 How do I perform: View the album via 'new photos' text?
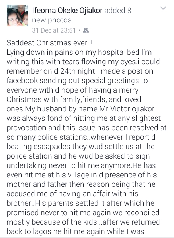(53, 20)
